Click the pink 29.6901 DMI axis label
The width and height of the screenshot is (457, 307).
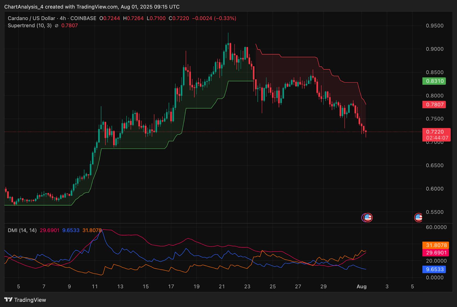pos(435,253)
